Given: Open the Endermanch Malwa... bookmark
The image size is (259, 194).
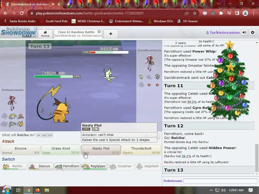Looking at the screenshot, I should click(126, 21).
